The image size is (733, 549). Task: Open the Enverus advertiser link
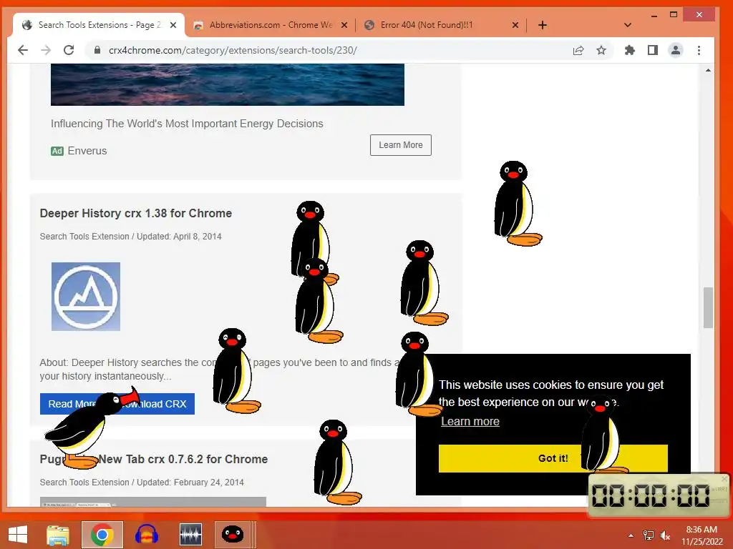[x=87, y=151]
